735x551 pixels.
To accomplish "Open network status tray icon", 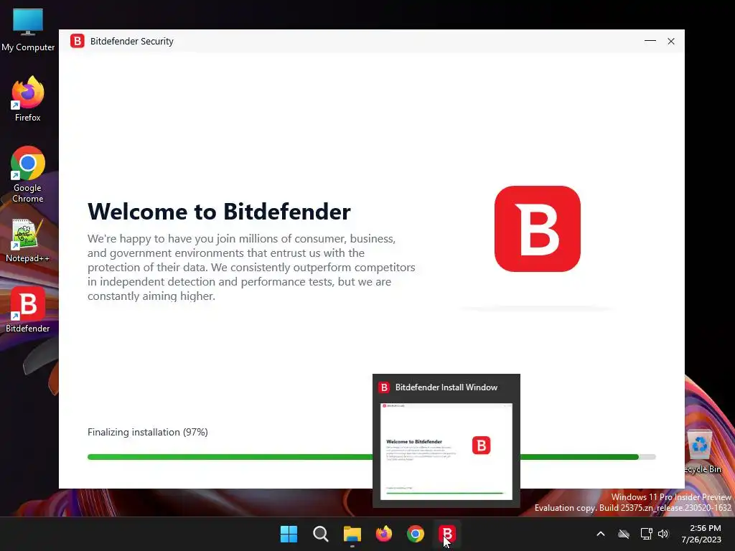I will 647,534.
